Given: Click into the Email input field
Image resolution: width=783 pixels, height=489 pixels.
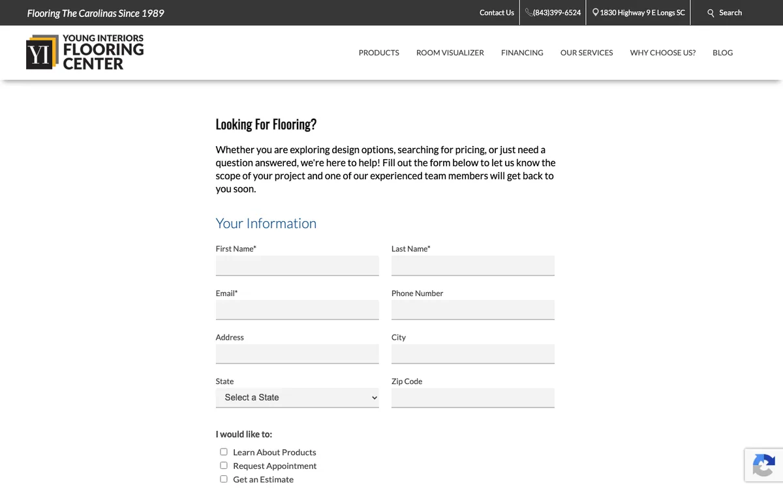Looking at the screenshot, I should click(x=297, y=310).
